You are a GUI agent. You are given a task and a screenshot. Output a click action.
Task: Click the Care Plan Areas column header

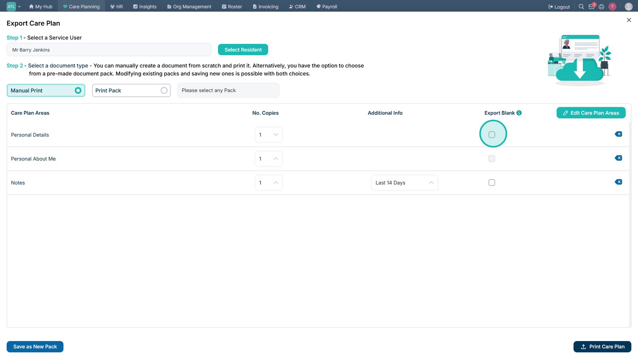coord(30,113)
